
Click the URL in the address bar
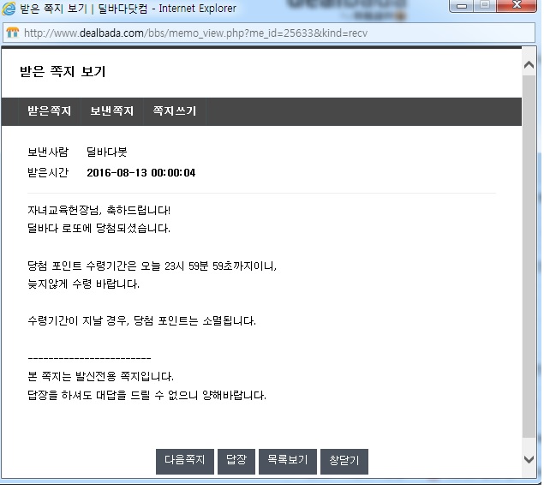tap(197, 33)
